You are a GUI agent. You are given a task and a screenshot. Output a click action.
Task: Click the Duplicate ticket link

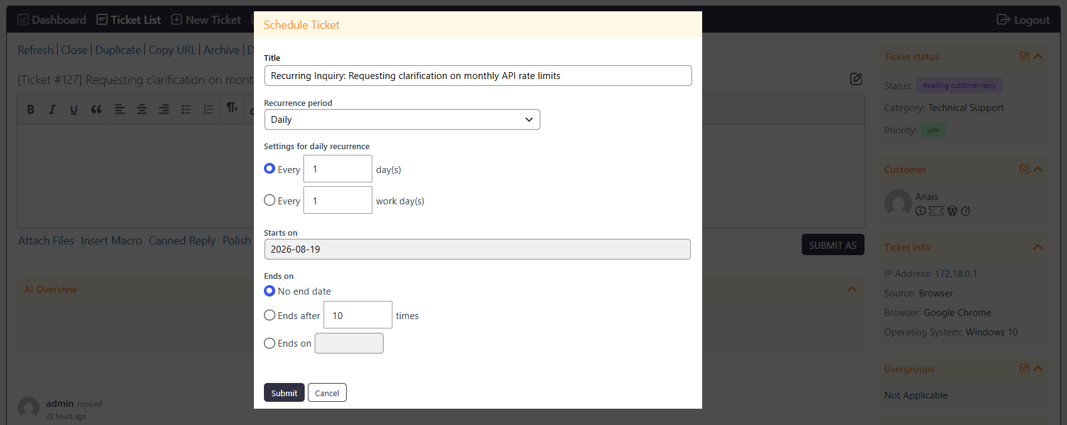click(118, 50)
